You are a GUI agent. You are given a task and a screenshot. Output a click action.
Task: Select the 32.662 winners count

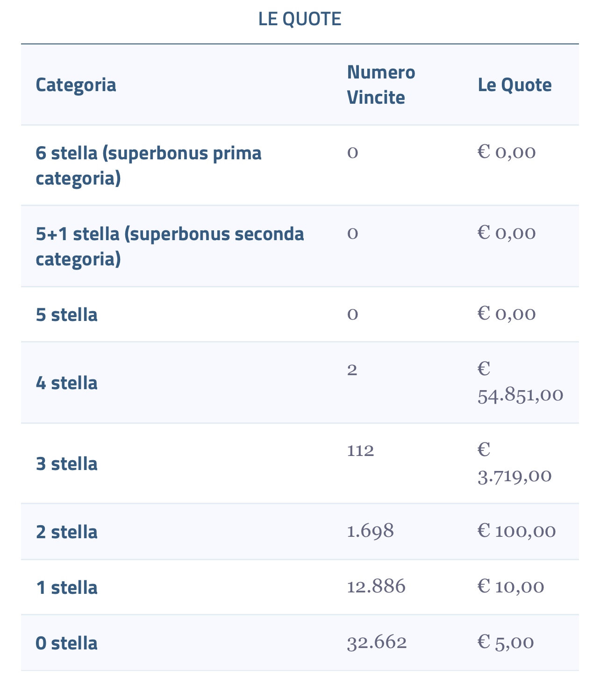(377, 642)
